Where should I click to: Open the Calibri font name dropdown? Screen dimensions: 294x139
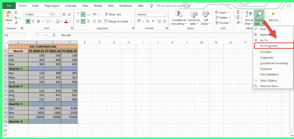(x=50, y=14)
